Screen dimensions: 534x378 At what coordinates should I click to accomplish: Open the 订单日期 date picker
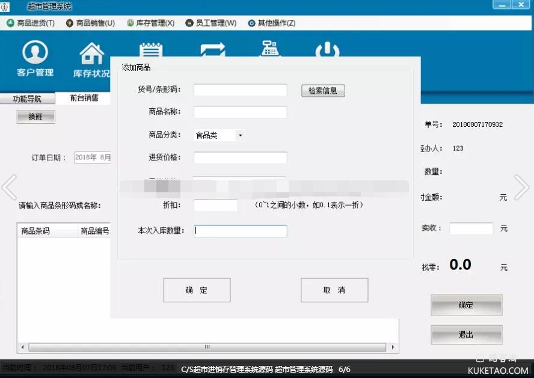(x=92, y=157)
